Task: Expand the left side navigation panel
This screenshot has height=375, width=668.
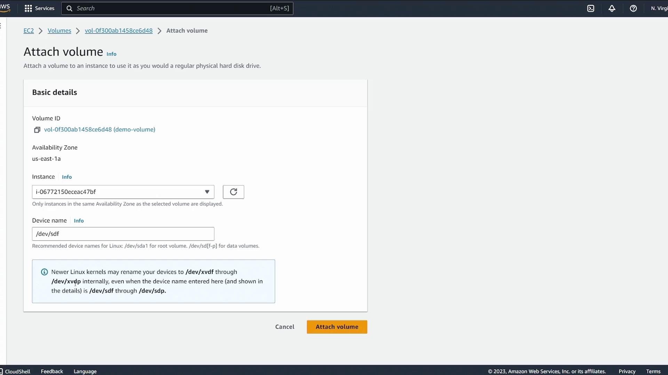Action: 1,25
